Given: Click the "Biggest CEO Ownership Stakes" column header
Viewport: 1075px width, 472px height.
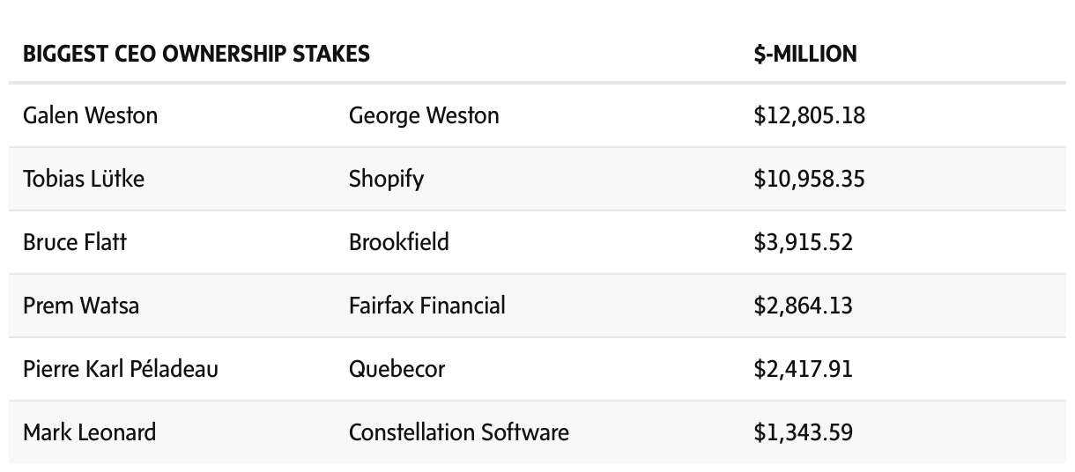Looking at the screenshot, I should 196,54.
